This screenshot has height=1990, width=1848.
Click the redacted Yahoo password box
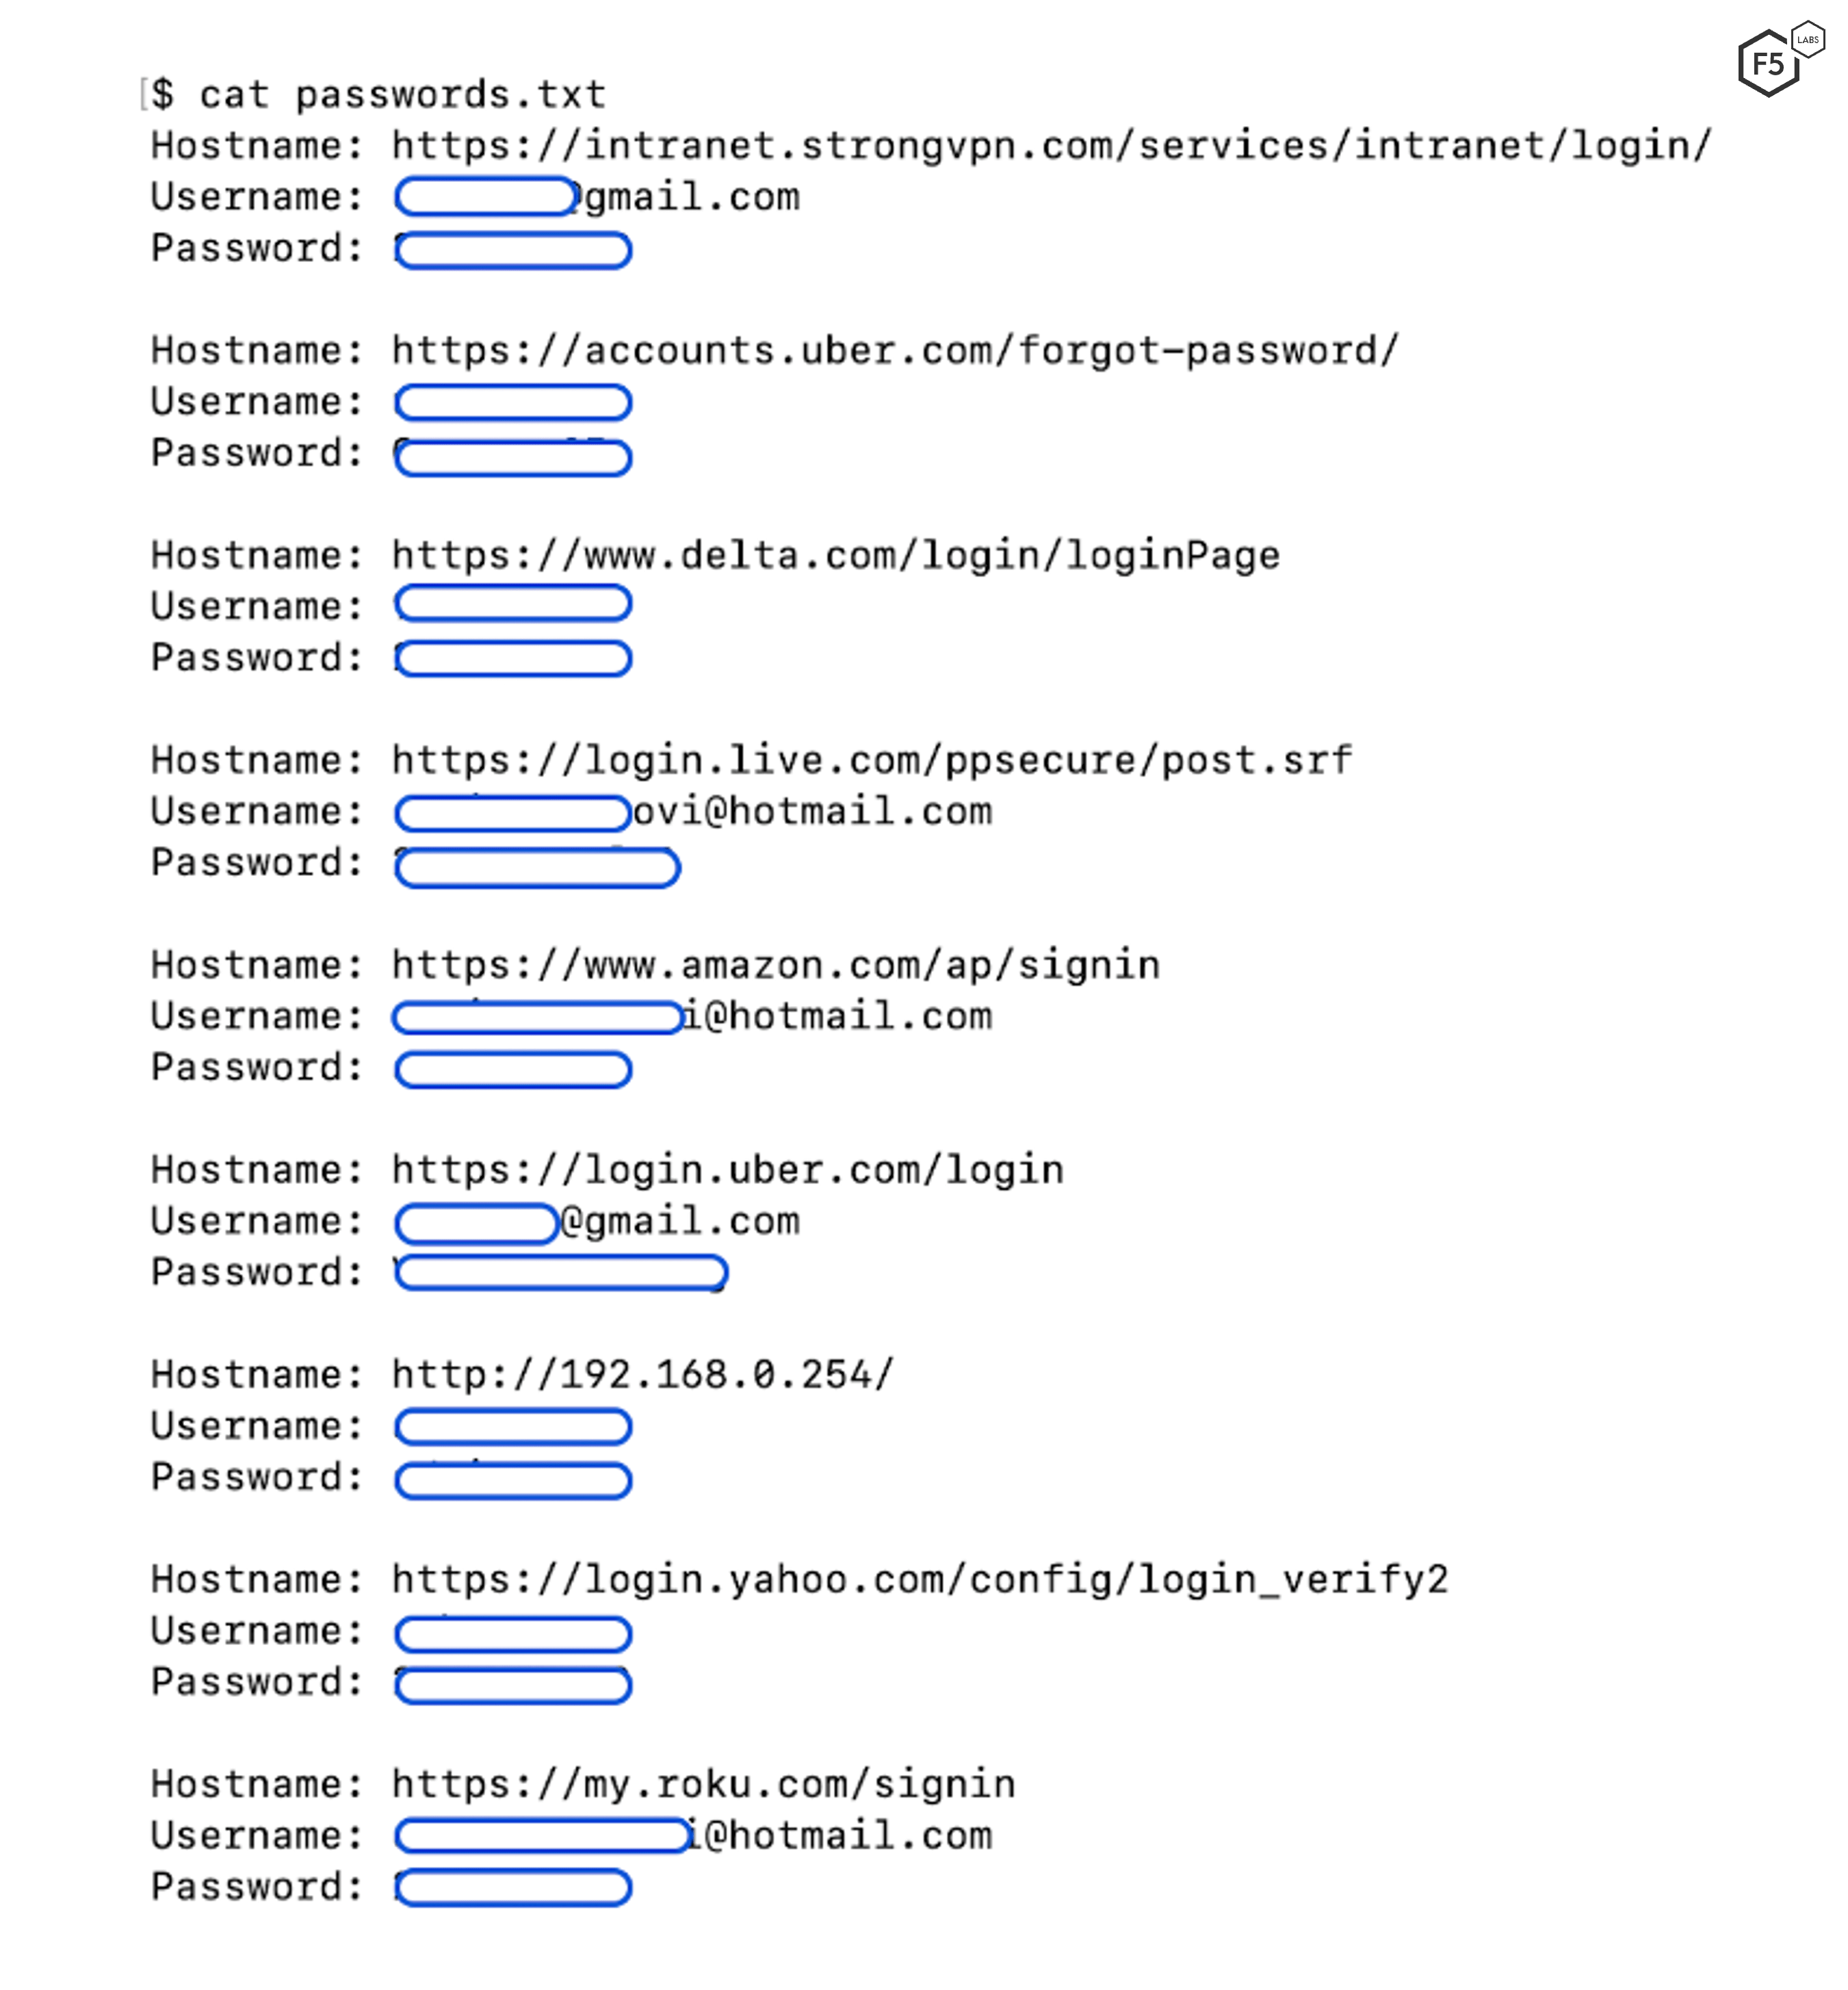click(x=513, y=1685)
